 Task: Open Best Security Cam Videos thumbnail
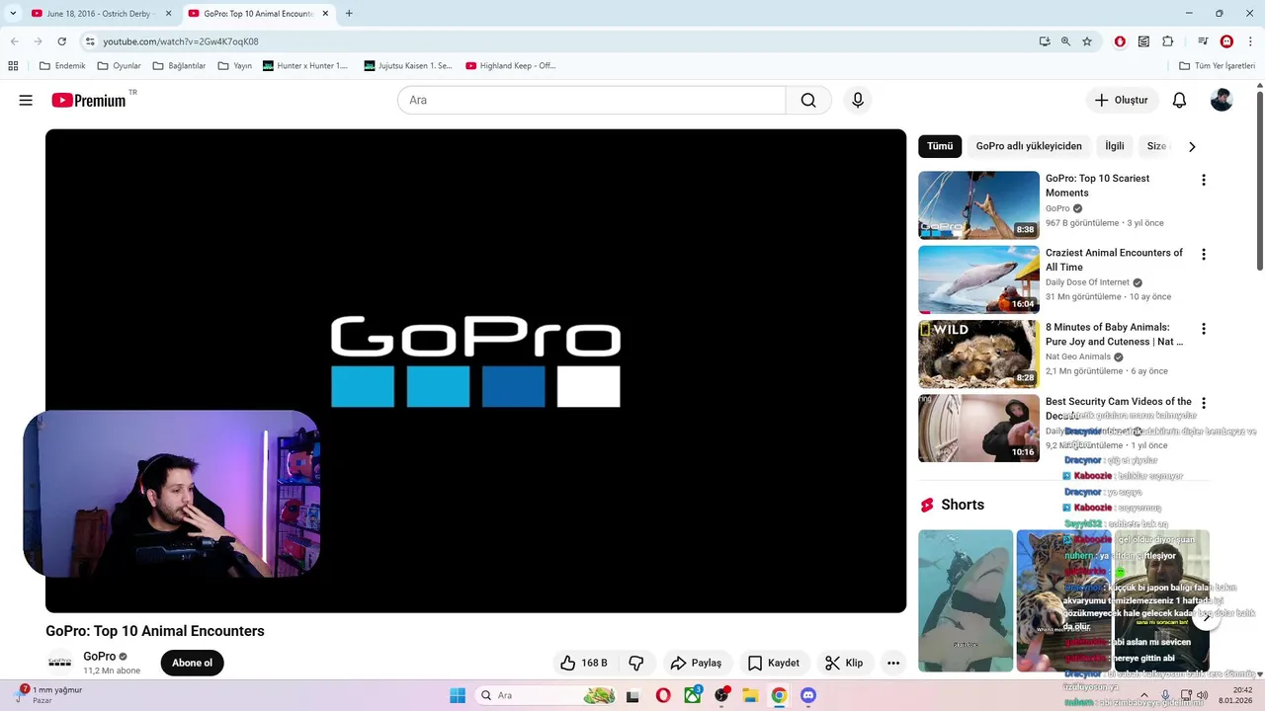(x=978, y=429)
